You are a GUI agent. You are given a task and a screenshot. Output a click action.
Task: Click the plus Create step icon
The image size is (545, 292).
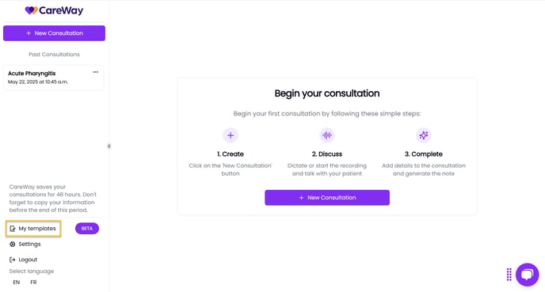pyautogui.click(x=231, y=135)
